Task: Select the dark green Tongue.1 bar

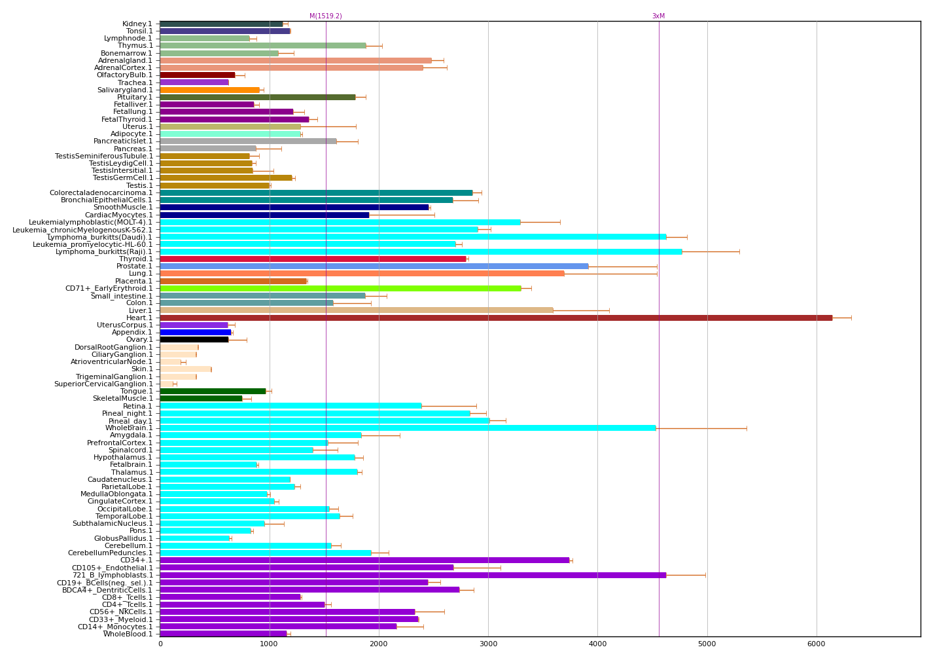Action: [x=213, y=391]
